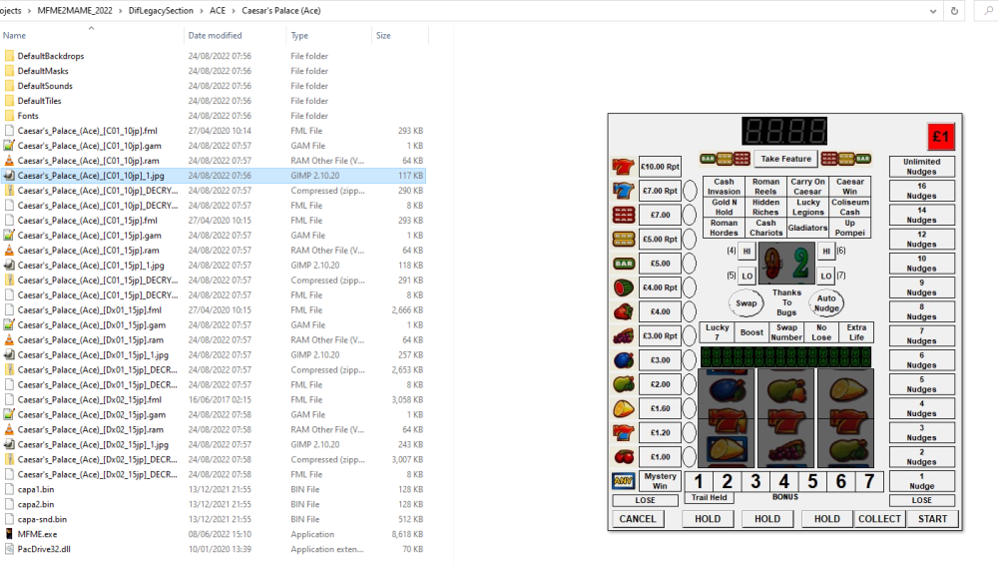Viewport: 998px width, 565px height.
Task: Click the £10.00 Rpt prize box
Action: click(x=660, y=167)
